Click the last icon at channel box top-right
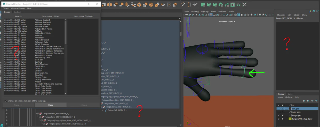 point(317,11)
